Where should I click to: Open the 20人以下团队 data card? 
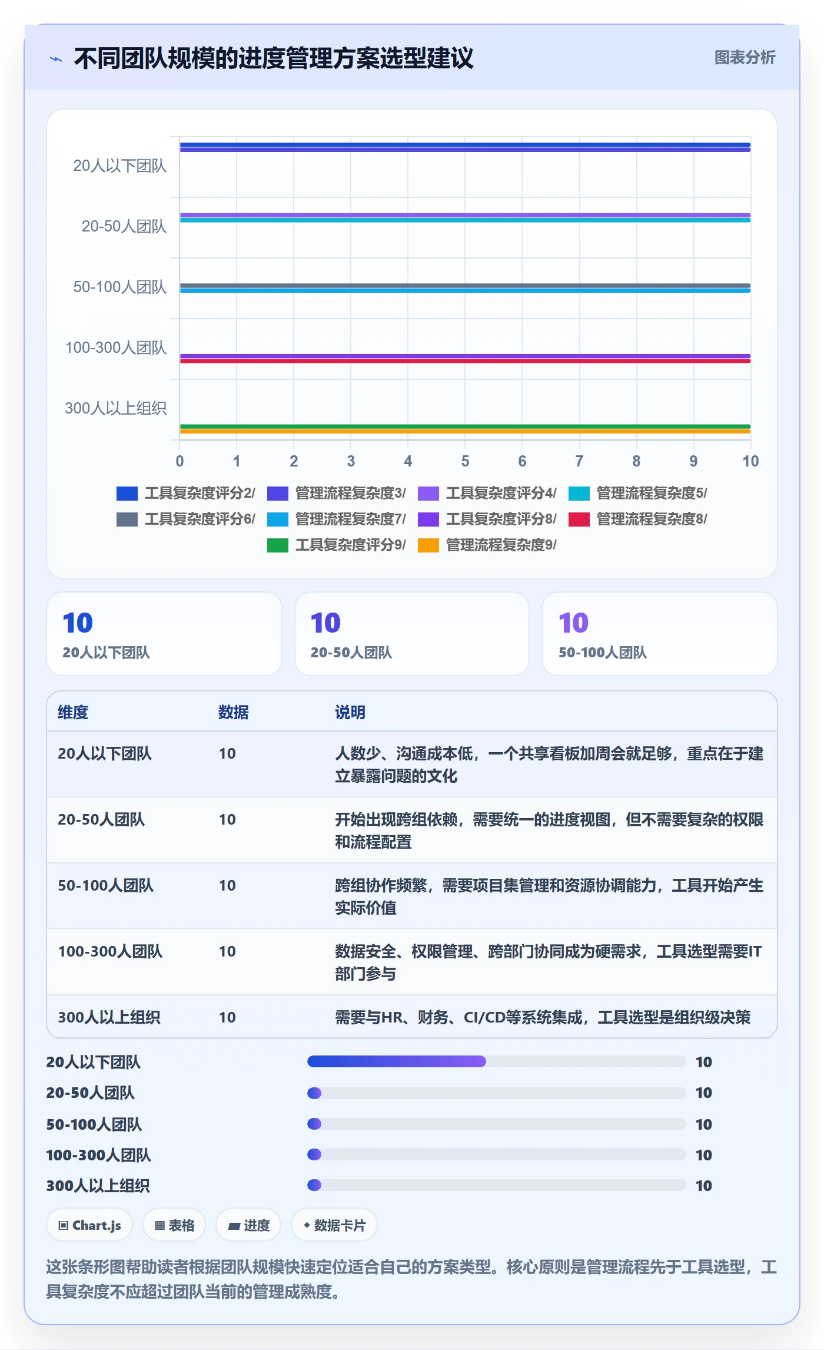coord(164,634)
